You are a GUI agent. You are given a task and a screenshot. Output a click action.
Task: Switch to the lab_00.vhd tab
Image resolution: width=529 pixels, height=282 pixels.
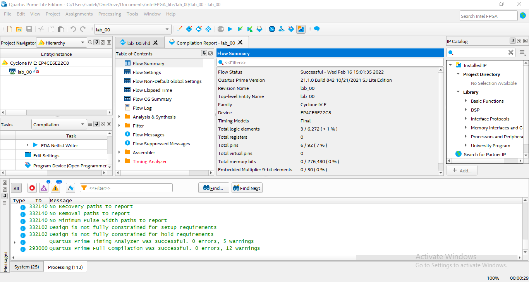pyautogui.click(x=139, y=43)
